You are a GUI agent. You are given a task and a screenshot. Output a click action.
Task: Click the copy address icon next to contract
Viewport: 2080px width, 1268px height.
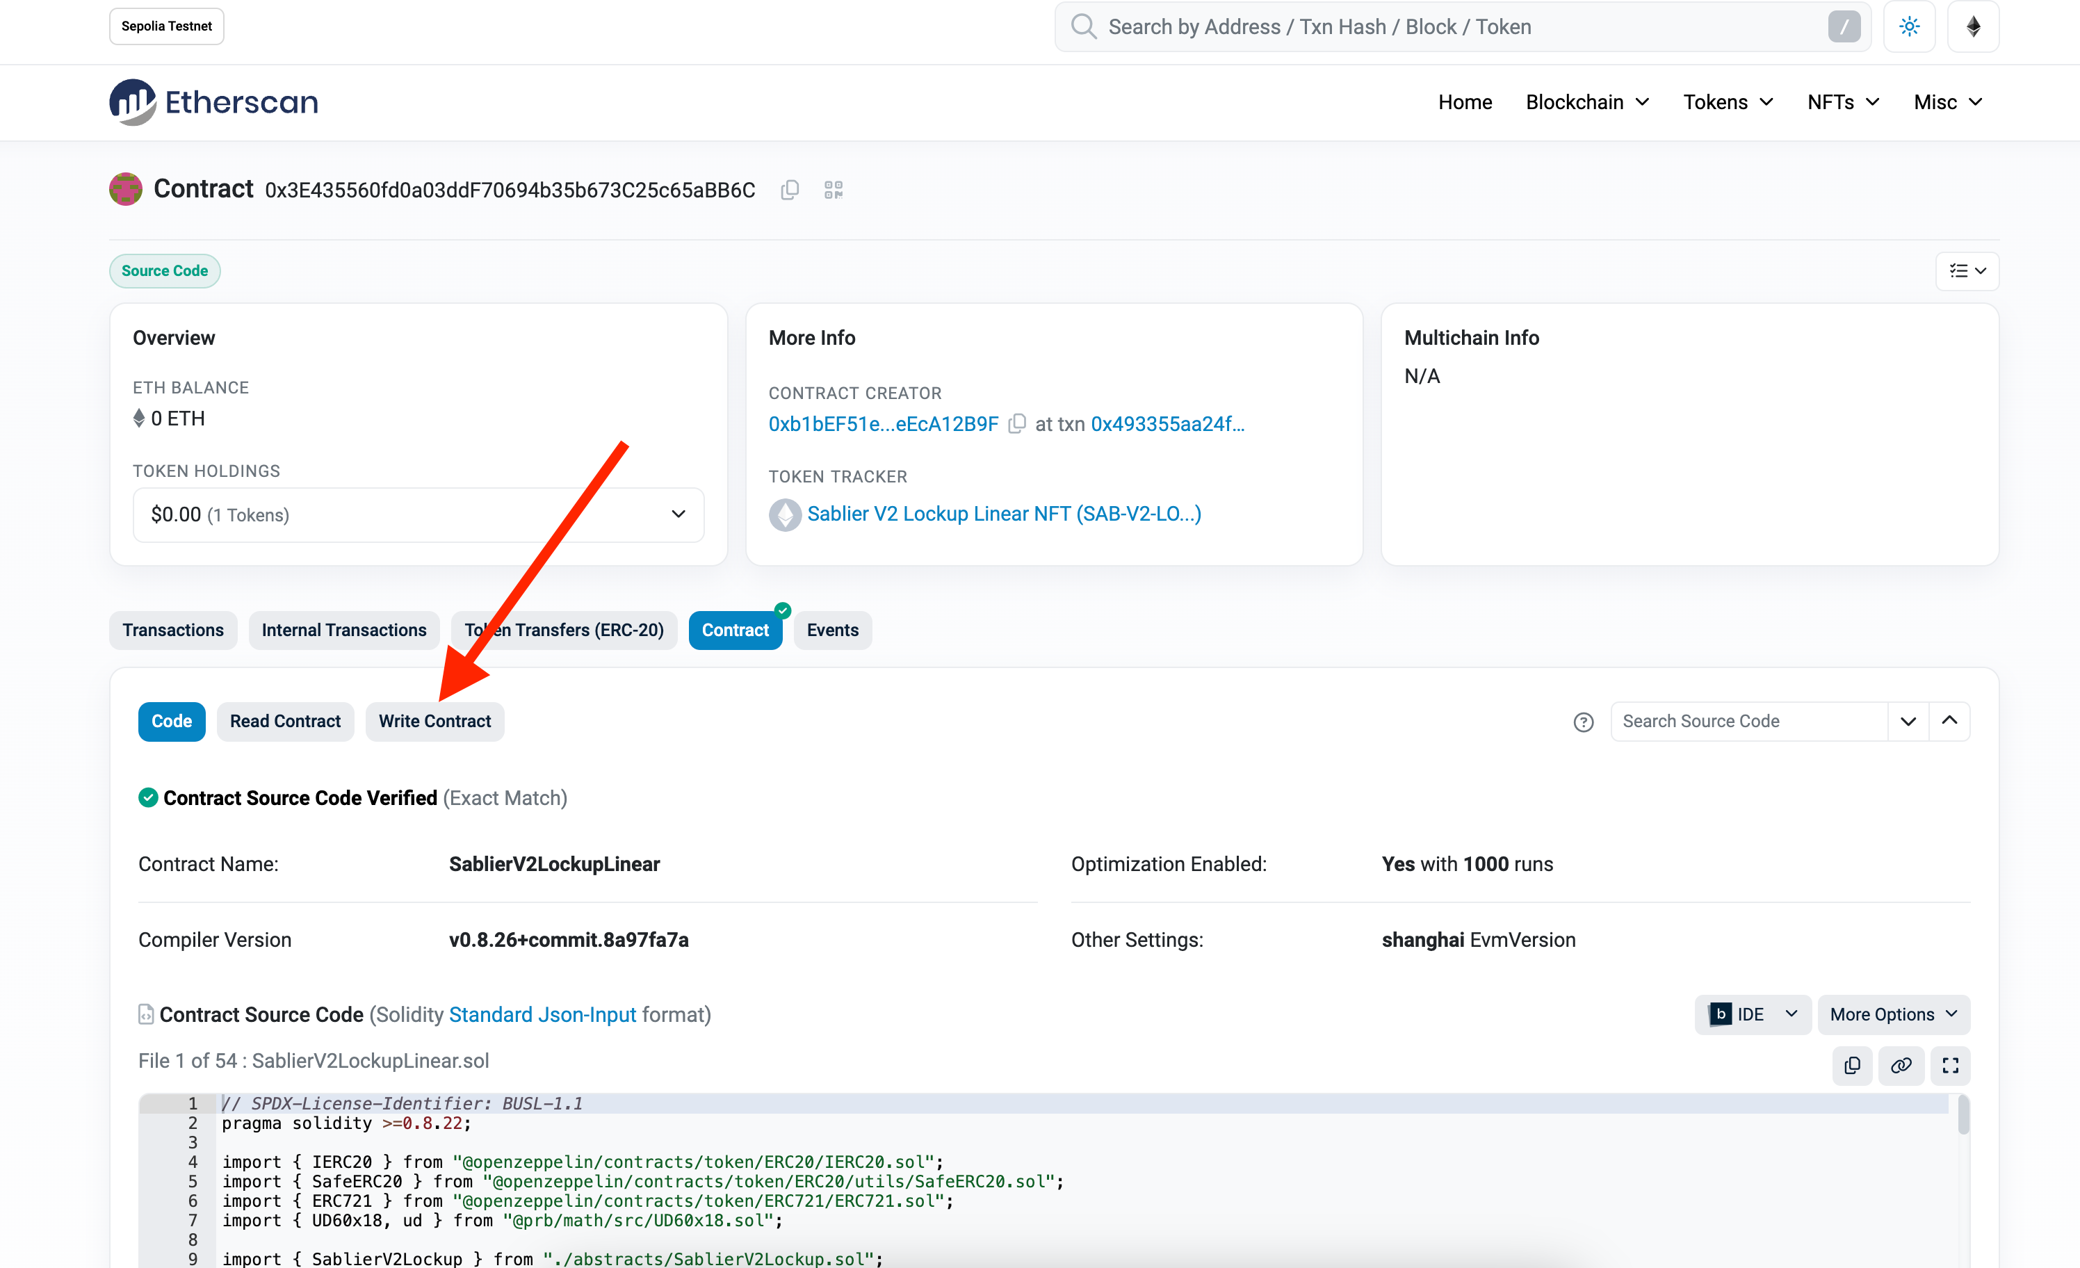pyautogui.click(x=789, y=190)
